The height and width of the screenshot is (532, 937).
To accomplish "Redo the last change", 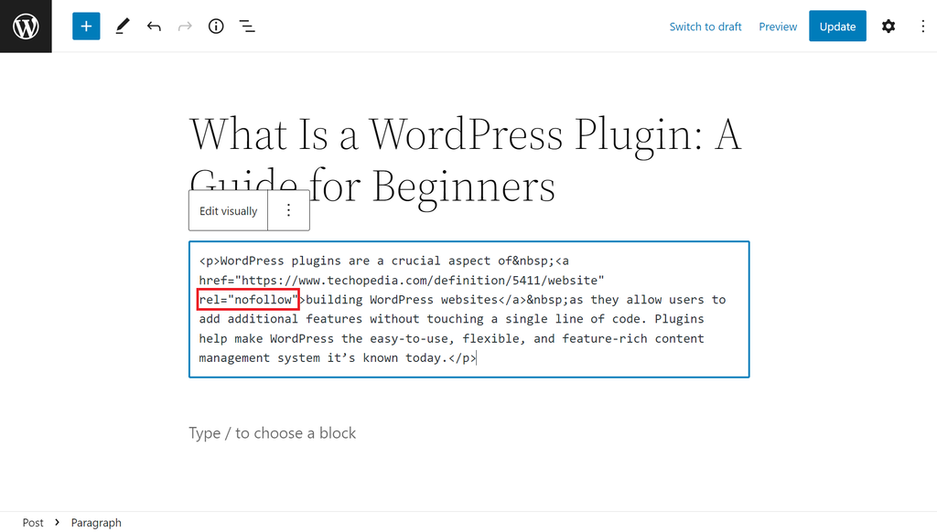I will 184,26.
